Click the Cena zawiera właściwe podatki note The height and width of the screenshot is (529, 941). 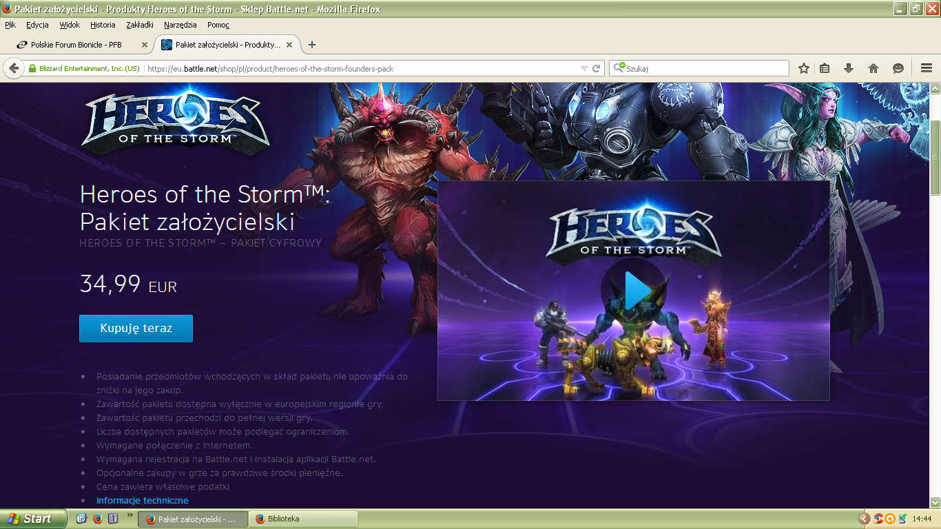[163, 486]
